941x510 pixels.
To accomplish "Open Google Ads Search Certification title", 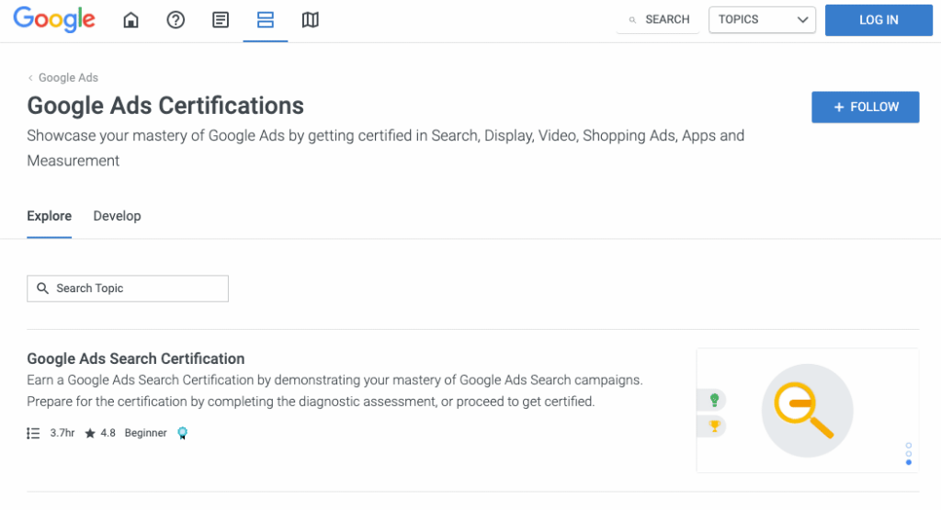I will click(136, 358).
